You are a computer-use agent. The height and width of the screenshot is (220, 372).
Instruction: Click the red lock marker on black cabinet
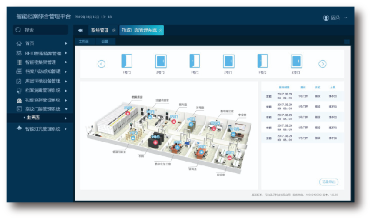pos(155,142)
